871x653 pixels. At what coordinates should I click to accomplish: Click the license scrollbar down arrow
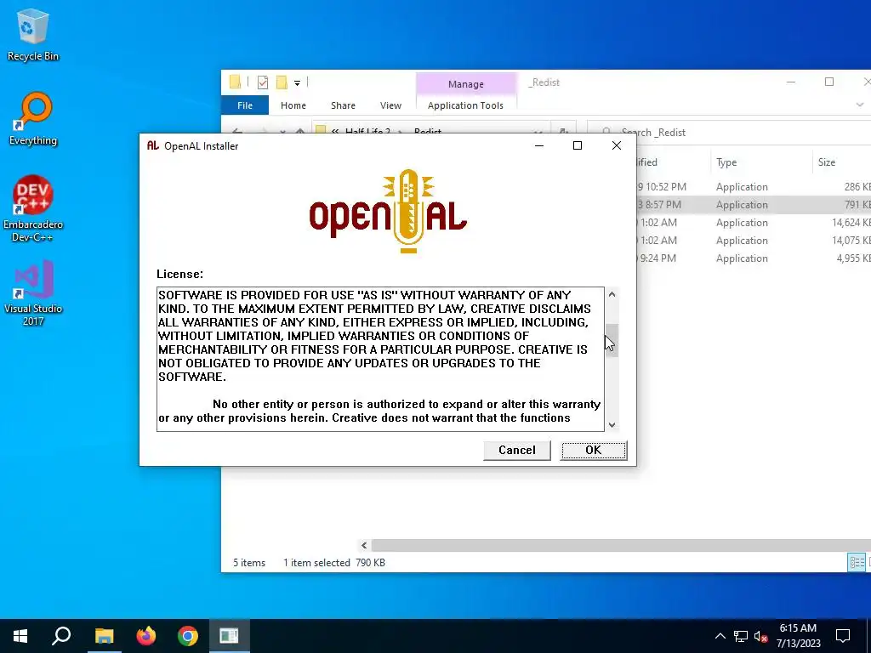(x=612, y=425)
